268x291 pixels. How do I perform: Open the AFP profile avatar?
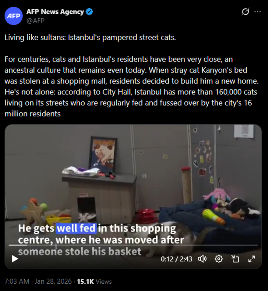point(13,16)
